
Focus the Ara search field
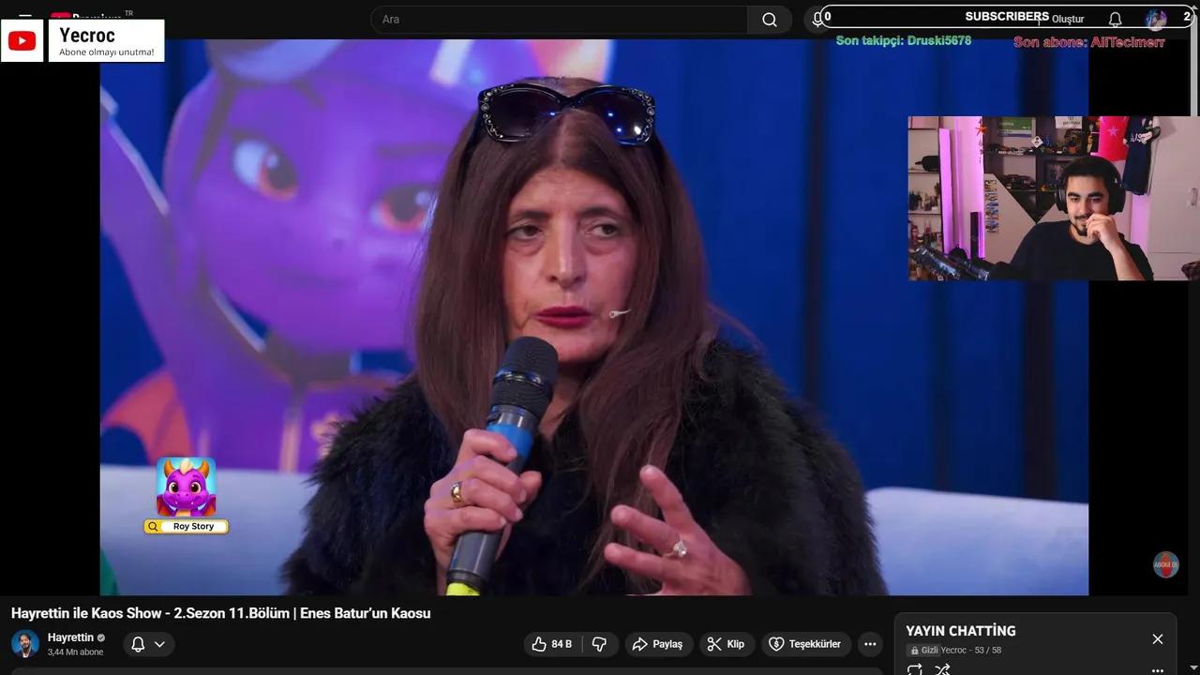pyautogui.click(x=559, y=20)
